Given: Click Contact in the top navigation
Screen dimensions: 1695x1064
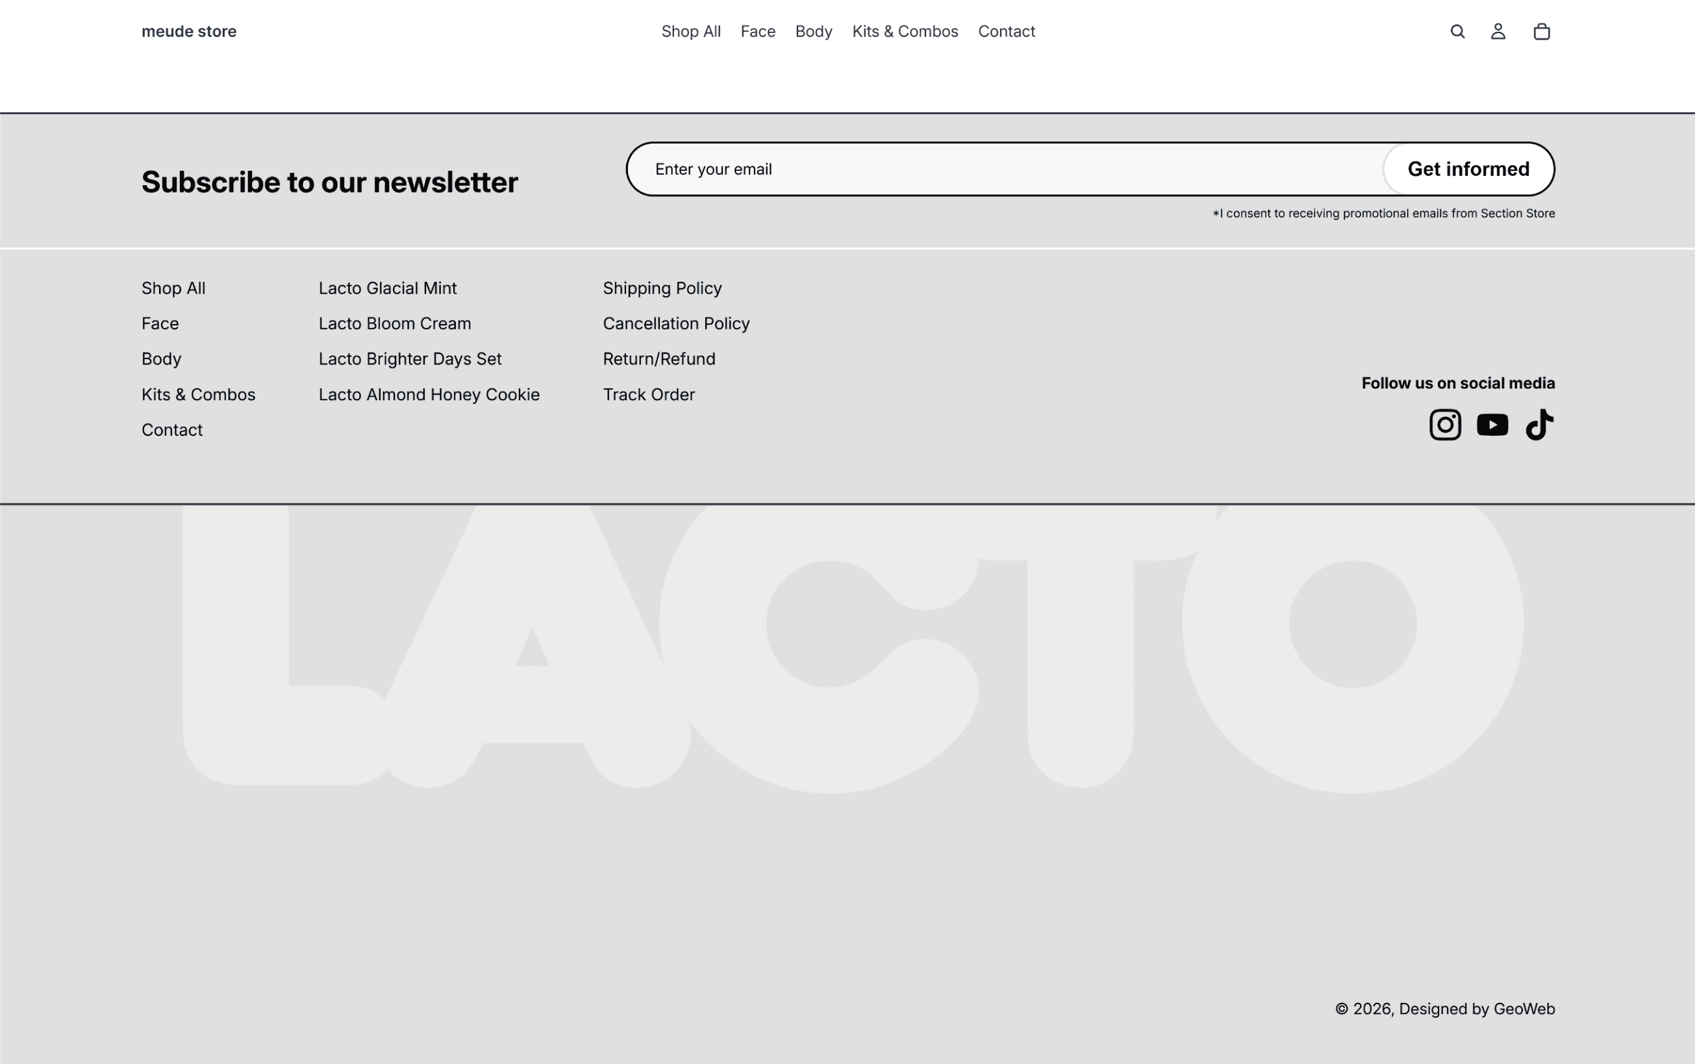Looking at the screenshot, I should click(x=1007, y=32).
